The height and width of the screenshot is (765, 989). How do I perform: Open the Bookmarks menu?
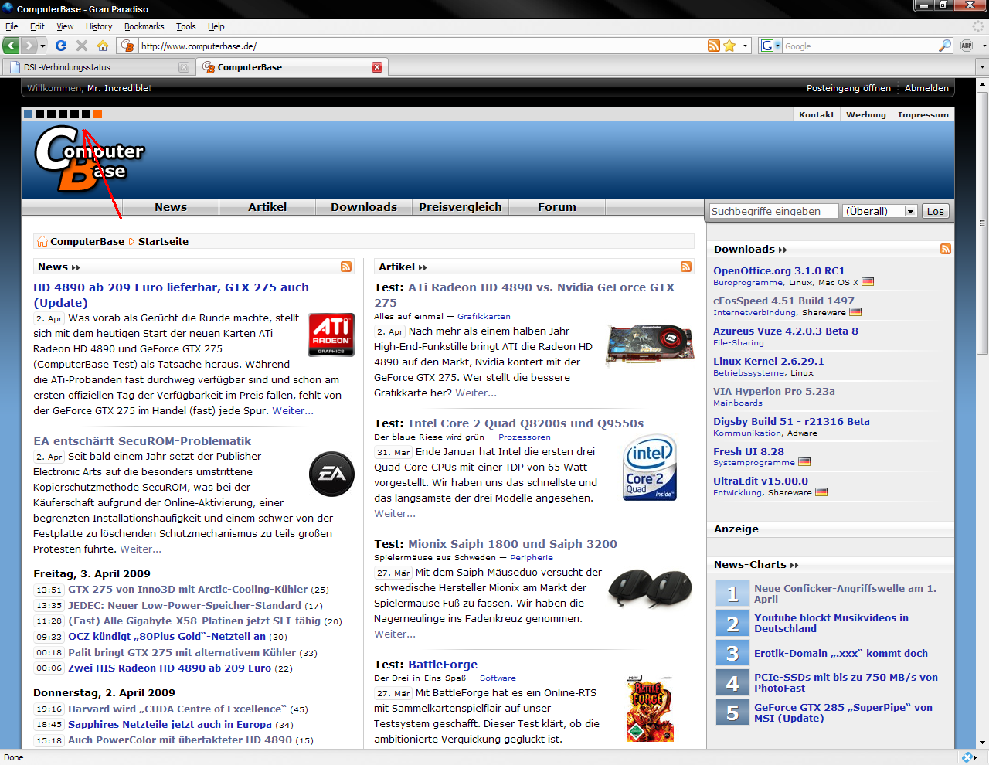pos(144,26)
